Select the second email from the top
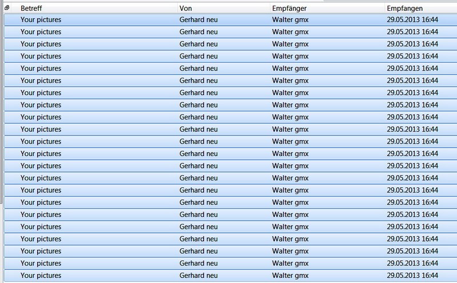The width and height of the screenshot is (457, 283). (41, 32)
